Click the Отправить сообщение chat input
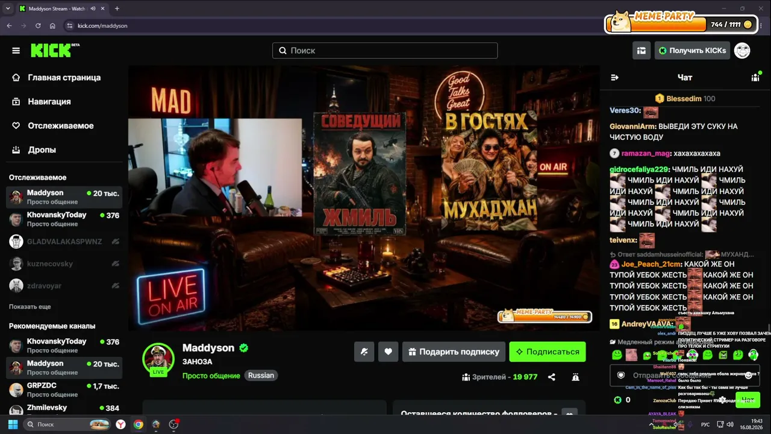The image size is (771, 434). click(x=685, y=376)
